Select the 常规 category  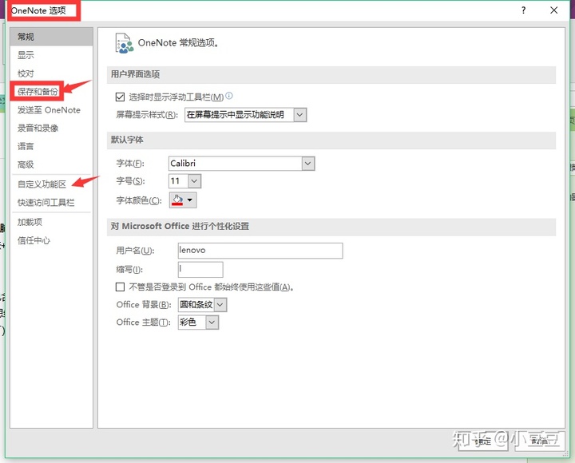click(x=51, y=37)
